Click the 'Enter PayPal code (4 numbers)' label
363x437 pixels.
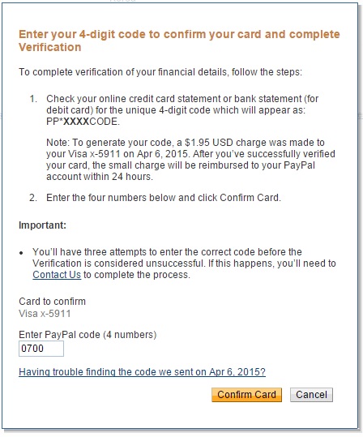click(88, 334)
